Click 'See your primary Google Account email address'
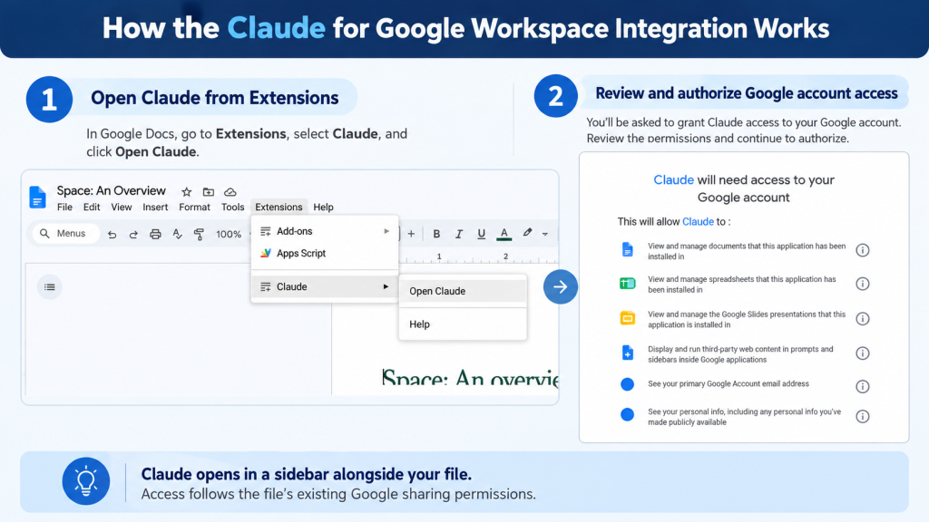 coord(729,384)
